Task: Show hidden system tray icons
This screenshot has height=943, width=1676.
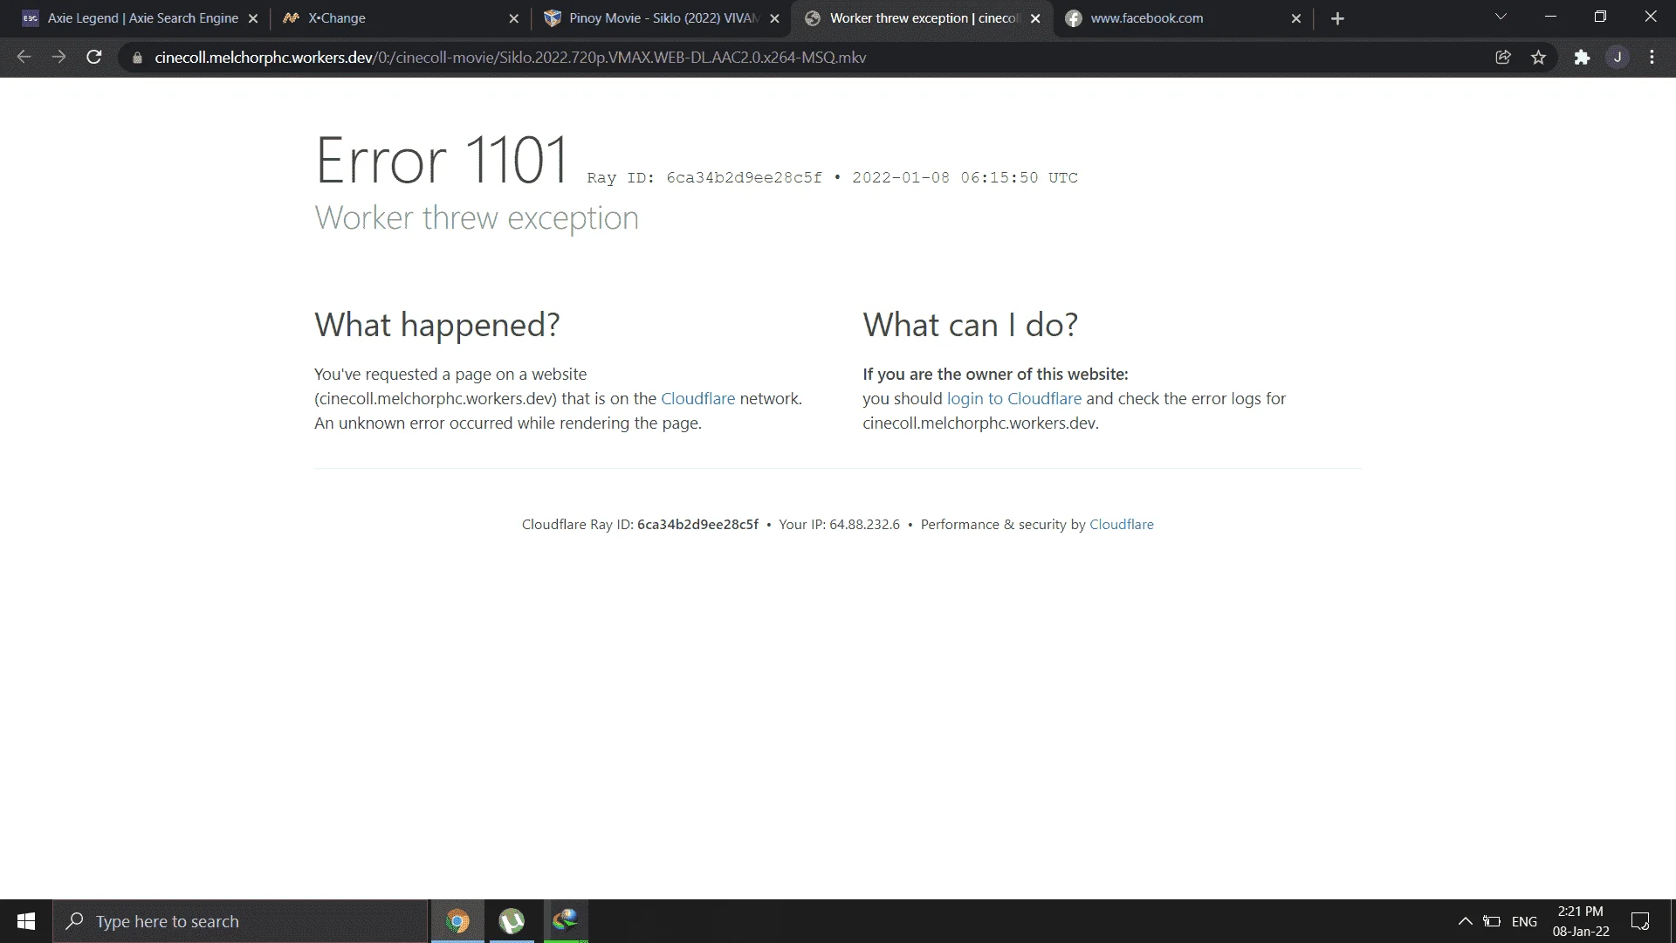Action: [x=1466, y=921]
